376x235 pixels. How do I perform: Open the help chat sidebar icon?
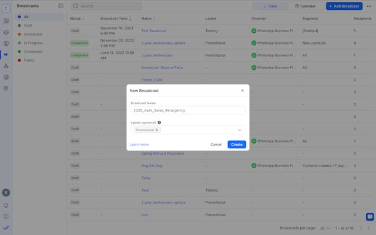pos(6,216)
